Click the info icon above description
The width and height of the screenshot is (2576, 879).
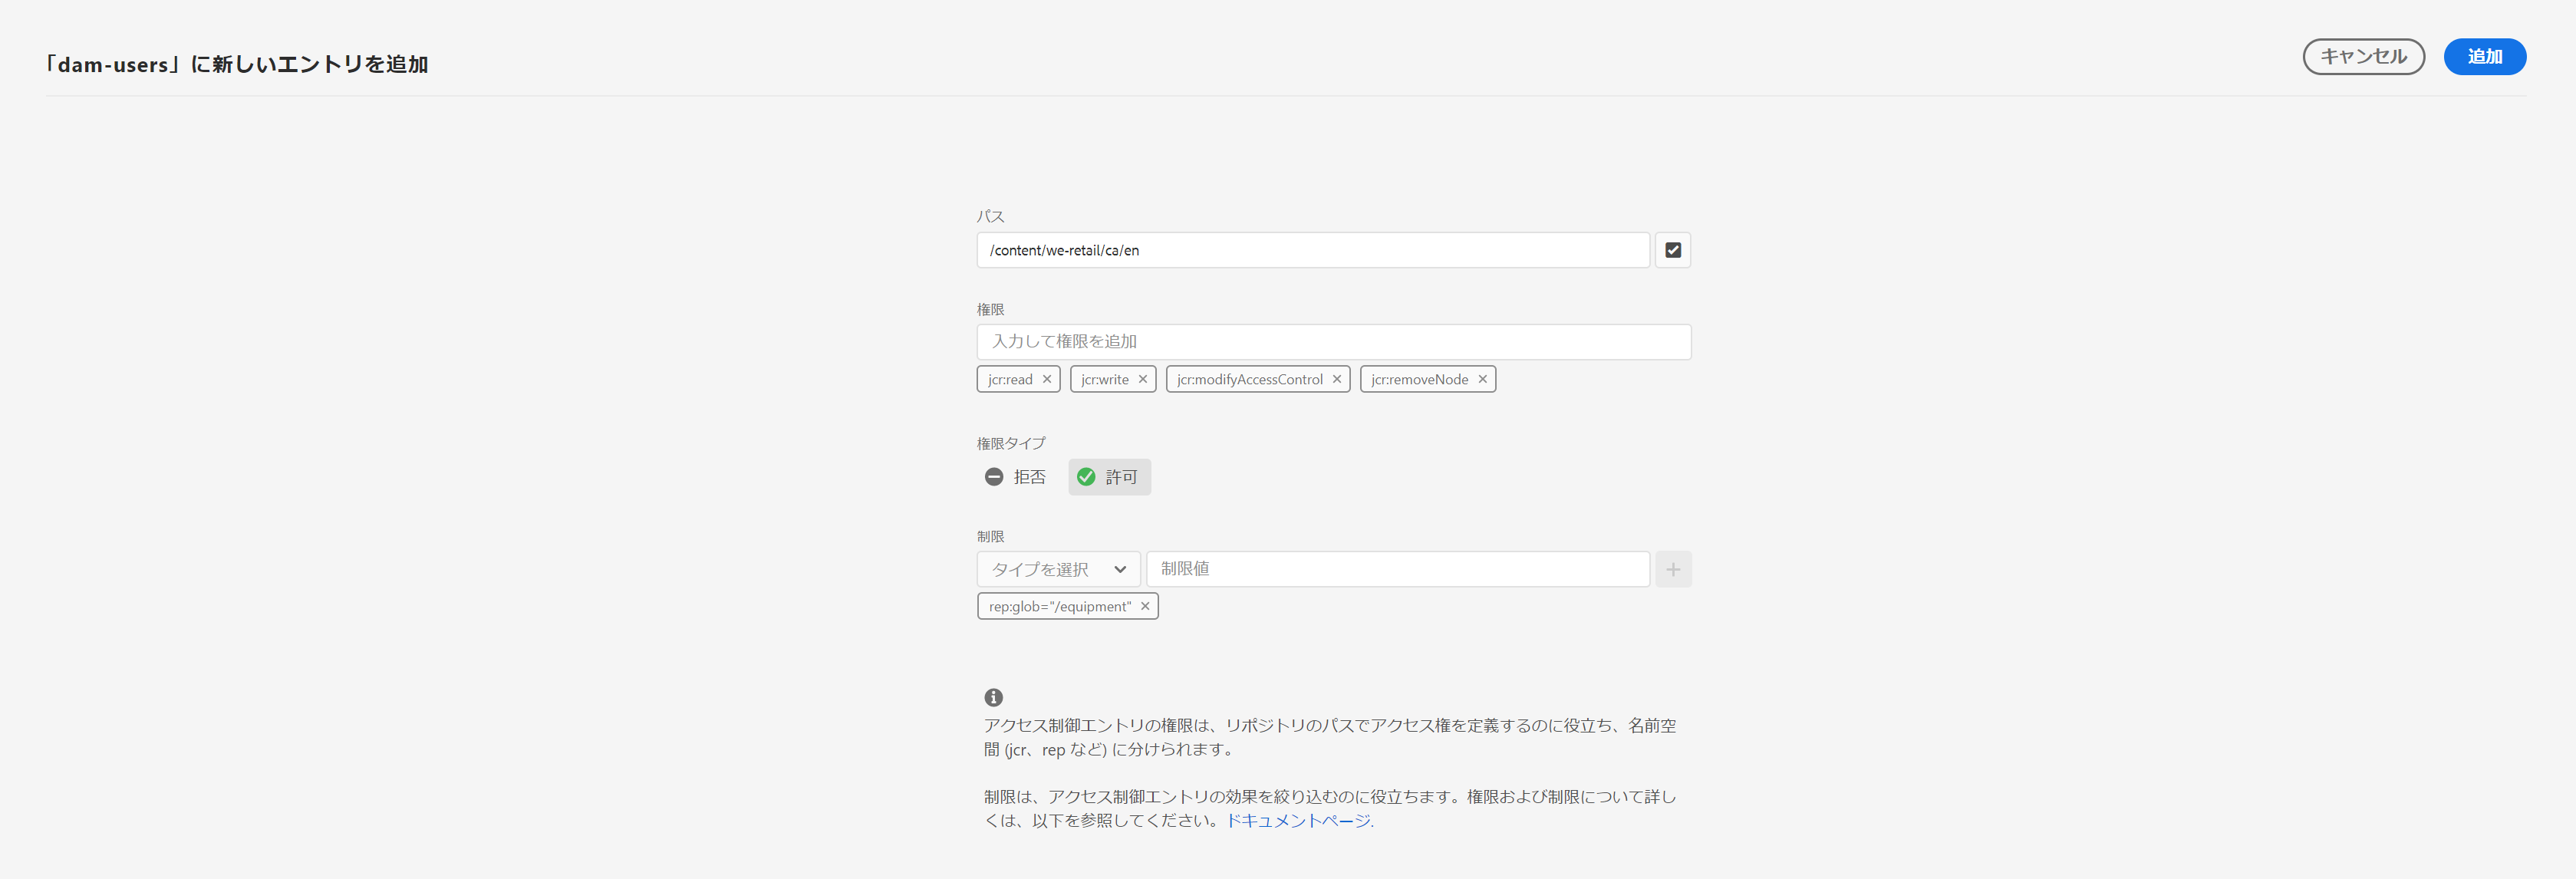(x=993, y=697)
